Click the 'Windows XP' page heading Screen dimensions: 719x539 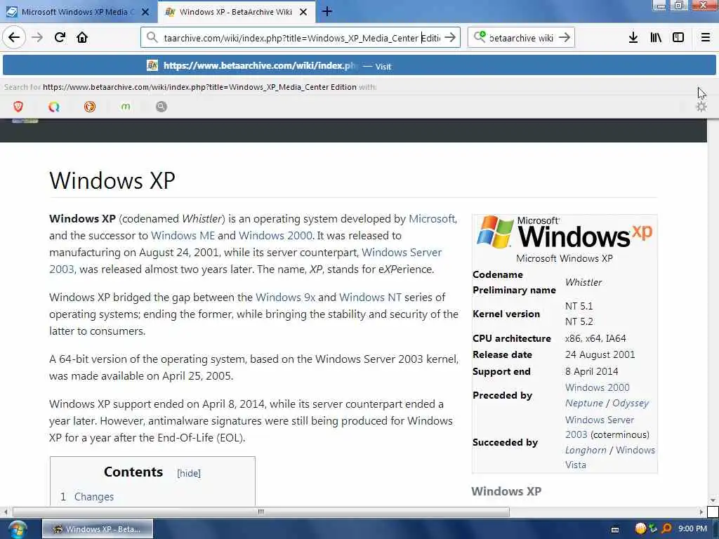(x=112, y=180)
